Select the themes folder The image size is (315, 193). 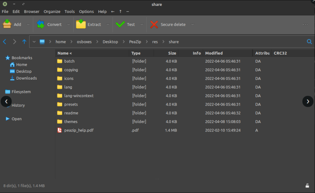coord(71,121)
